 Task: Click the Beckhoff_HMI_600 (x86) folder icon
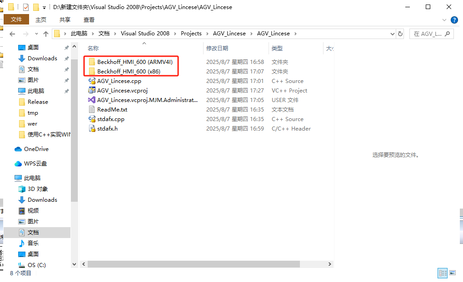coord(92,71)
